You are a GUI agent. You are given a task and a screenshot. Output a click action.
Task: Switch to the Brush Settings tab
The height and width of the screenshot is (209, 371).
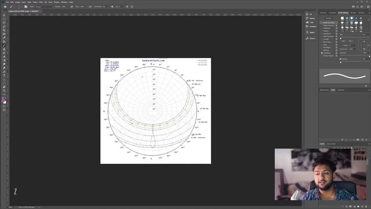[x=343, y=13]
